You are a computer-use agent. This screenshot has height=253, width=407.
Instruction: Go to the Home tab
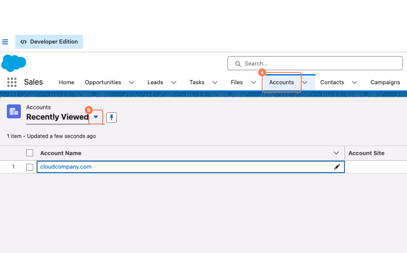click(x=66, y=82)
